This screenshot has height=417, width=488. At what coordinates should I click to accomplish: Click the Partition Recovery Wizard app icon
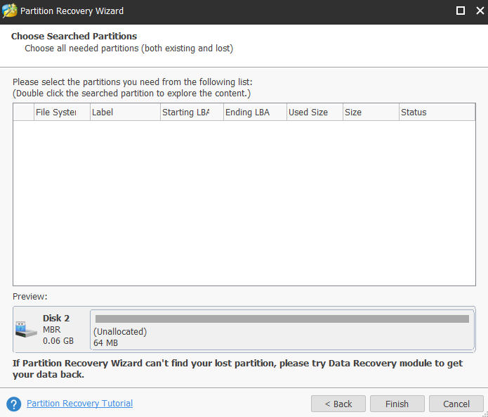coord(9,11)
